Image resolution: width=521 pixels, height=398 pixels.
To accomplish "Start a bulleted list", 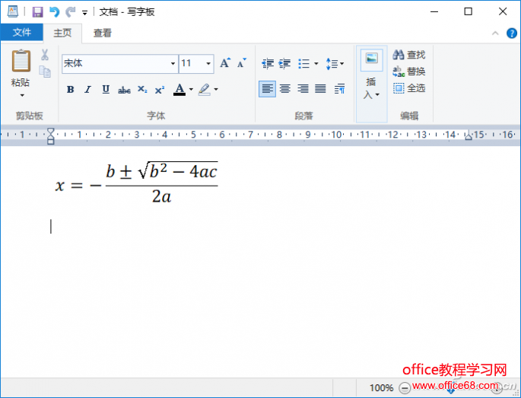I will 303,63.
